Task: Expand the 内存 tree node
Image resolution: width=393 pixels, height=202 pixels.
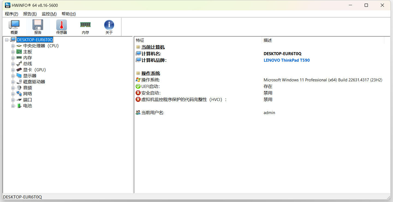Action: tap(13, 58)
